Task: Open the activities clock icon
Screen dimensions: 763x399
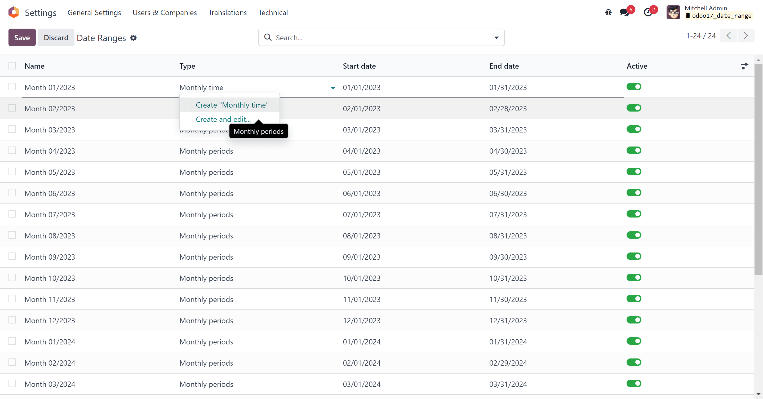Action: [648, 12]
